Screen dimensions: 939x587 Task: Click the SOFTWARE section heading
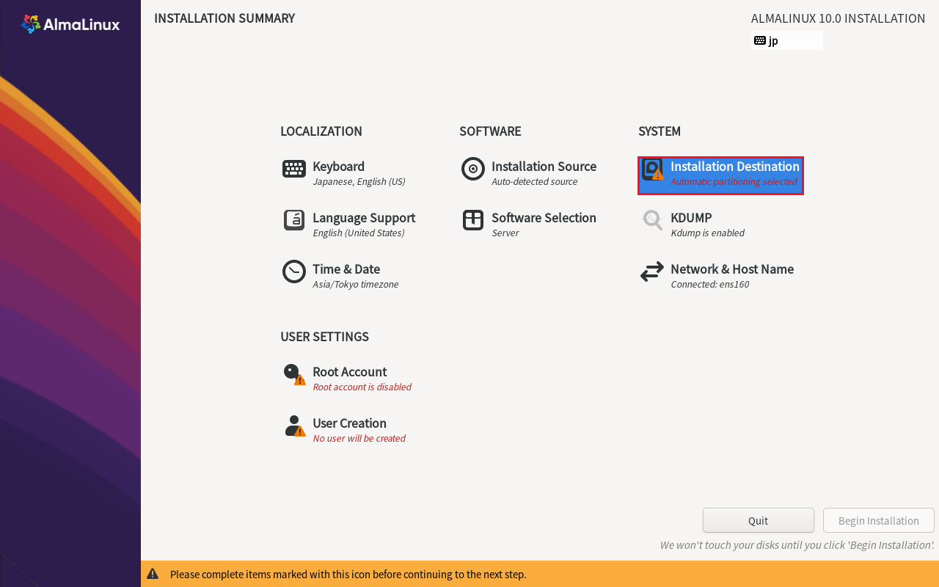coord(490,131)
